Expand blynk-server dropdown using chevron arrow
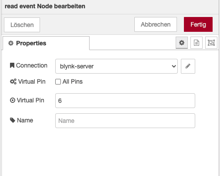220x176 pixels. click(174, 66)
